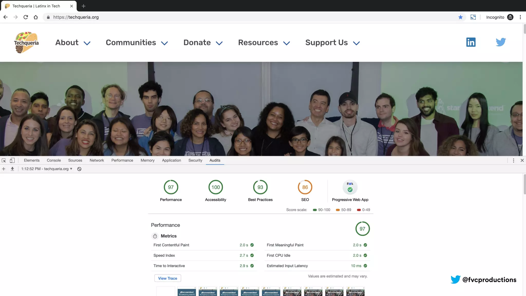Reload the page with refresh icon

pos(26,17)
